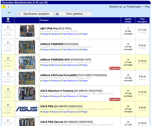Open Prijzen link for ASRock P45R2000-WiFi
This screenshot has width=152, height=126.
point(85,65)
